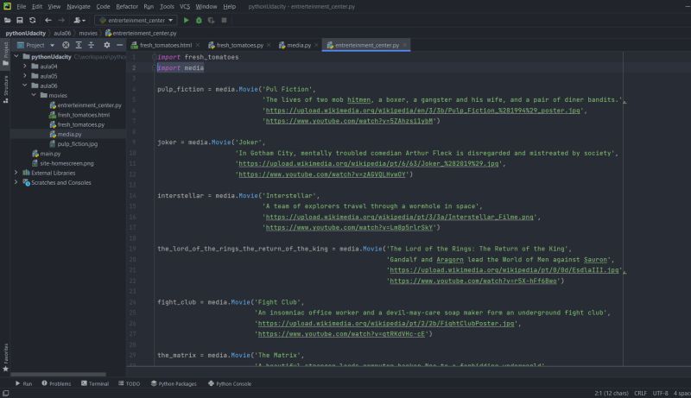
Task: Open the run configuration dropdown entrerteinment_center
Action: click(x=136, y=20)
